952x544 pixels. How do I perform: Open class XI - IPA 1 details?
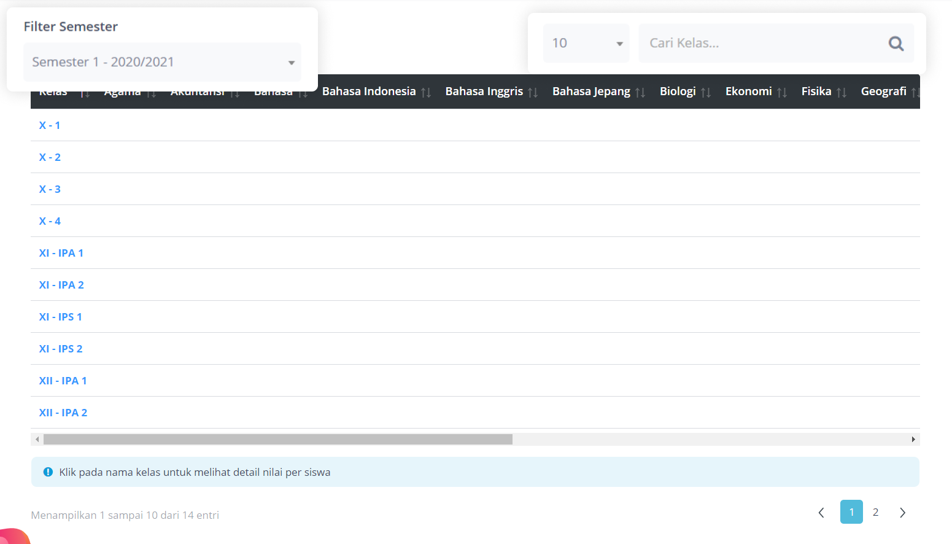[x=61, y=253]
